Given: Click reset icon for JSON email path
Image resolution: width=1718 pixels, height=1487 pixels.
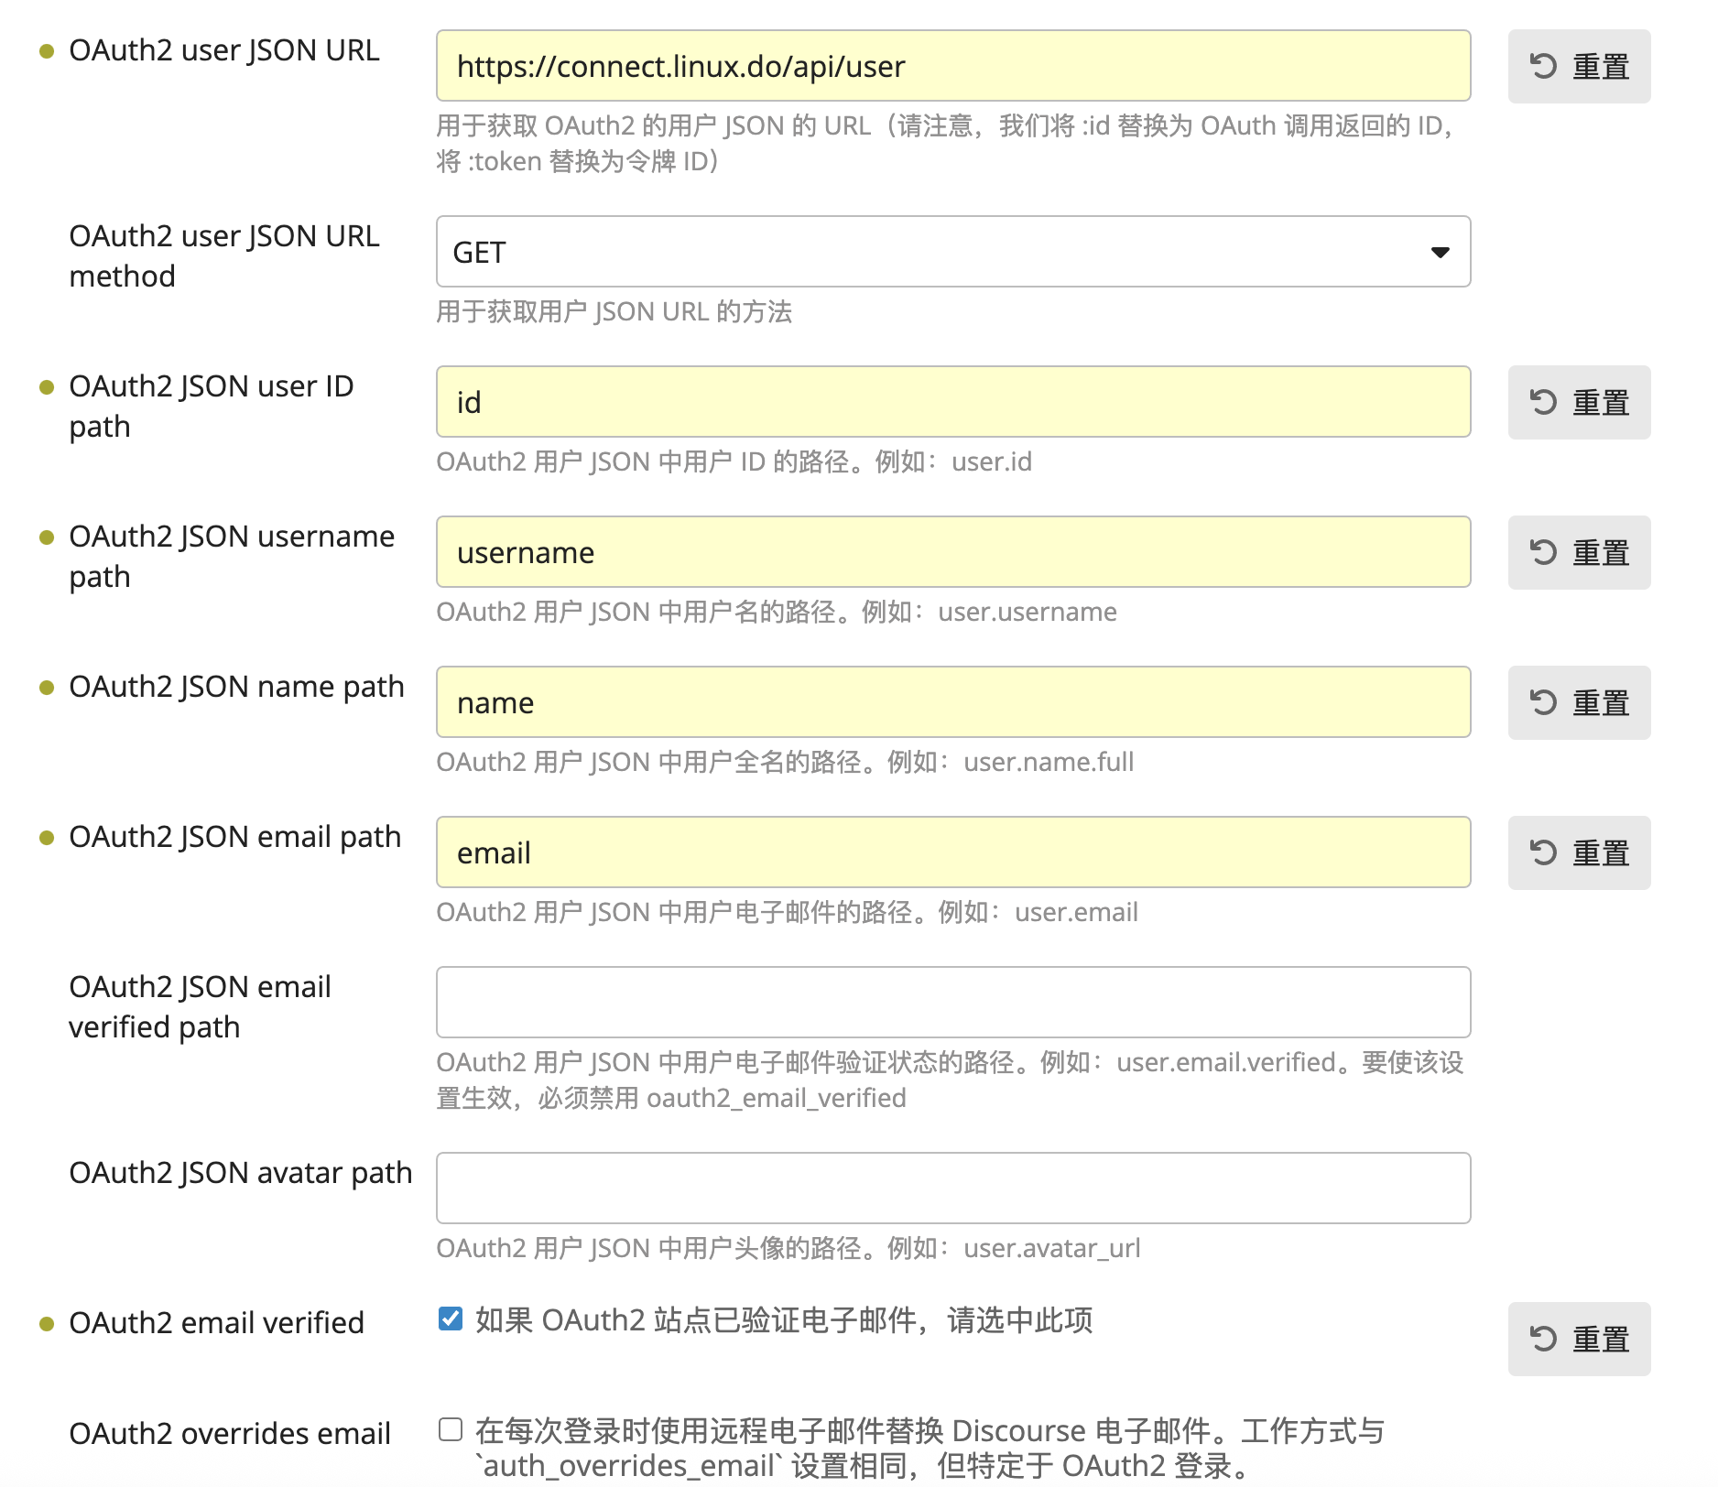Looking at the screenshot, I should click(1543, 852).
